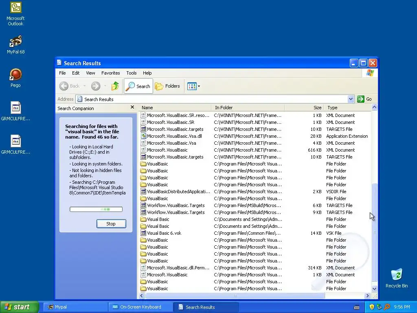
Task: Select 9 KB Workflow.VisualBasic.Targets icon
Action: click(x=143, y=212)
